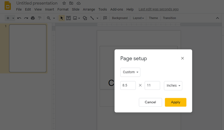Click the Apply button
The width and height of the screenshot is (224, 130).
pos(176,102)
